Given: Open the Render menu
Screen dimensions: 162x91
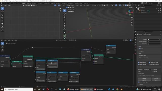Looking at the screenshot, I should 10,3.
